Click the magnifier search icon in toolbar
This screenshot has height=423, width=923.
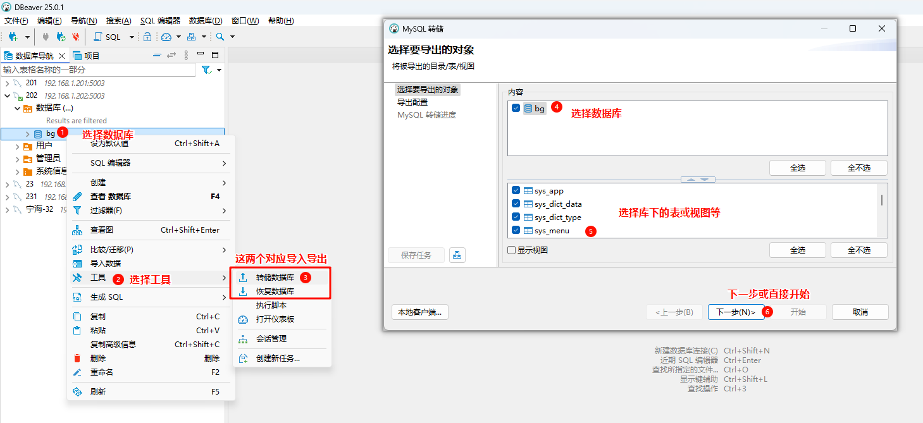click(220, 37)
